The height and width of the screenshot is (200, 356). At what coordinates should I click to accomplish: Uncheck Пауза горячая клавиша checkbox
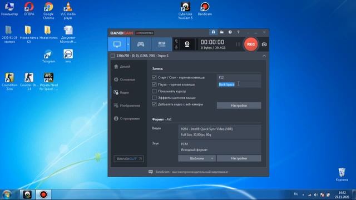(155, 84)
